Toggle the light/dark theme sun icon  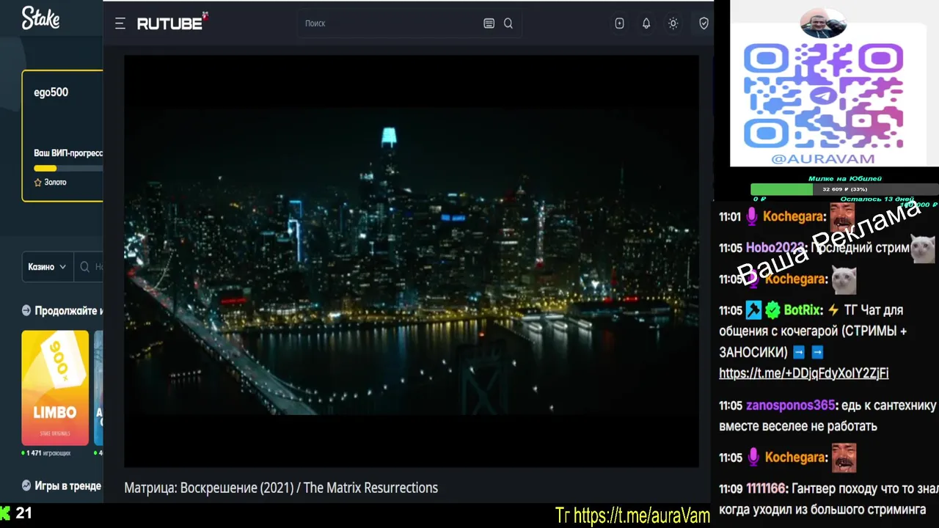[x=673, y=23]
